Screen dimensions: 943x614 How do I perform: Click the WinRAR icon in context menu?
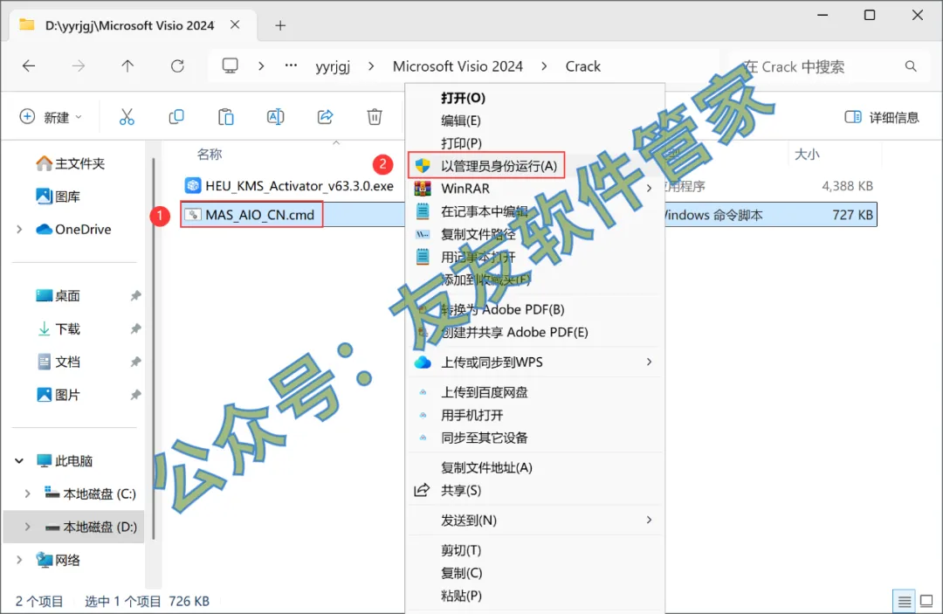click(423, 189)
